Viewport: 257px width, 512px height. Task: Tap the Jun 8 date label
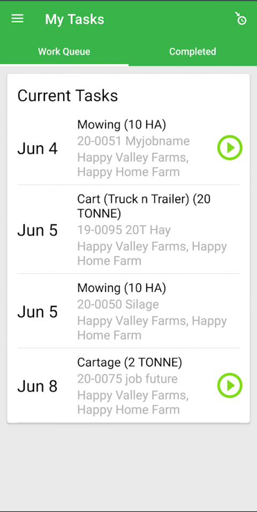37,386
